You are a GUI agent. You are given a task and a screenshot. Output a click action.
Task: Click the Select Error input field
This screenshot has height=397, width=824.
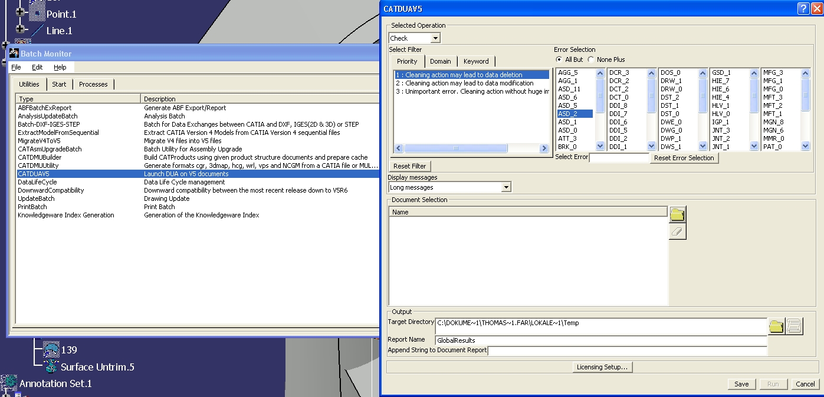619,158
